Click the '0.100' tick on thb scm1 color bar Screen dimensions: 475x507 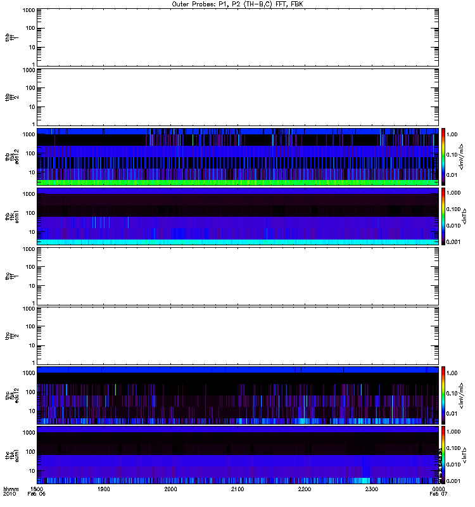453,209
